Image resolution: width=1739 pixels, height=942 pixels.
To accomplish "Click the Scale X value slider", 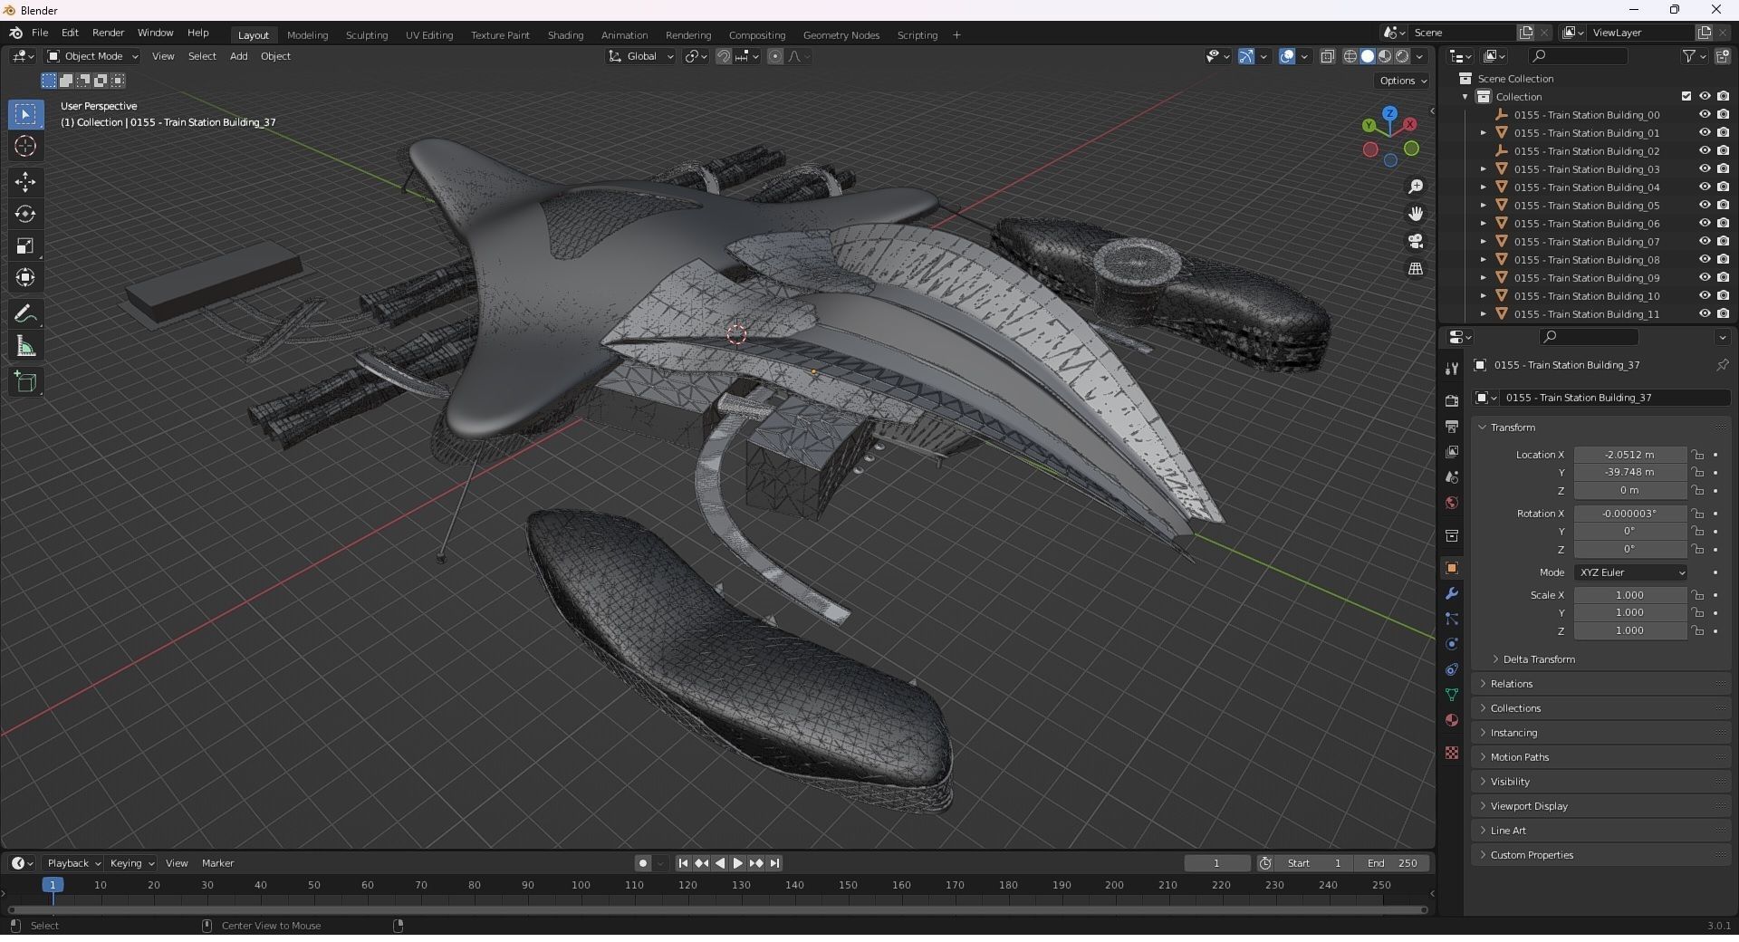I will 1629,595.
